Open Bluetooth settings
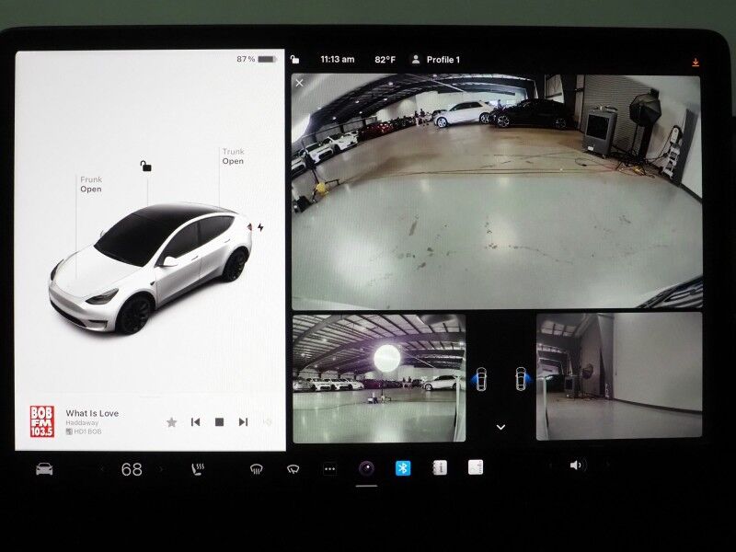The height and width of the screenshot is (552, 736). [x=402, y=468]
